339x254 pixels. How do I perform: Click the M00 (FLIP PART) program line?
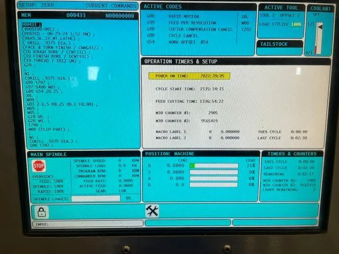[x=49, y=129]
